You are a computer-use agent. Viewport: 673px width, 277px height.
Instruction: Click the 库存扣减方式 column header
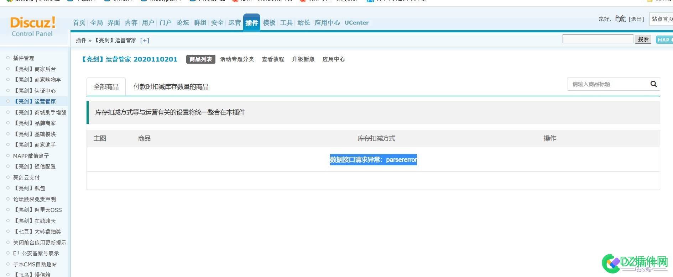tap(376, 138)
